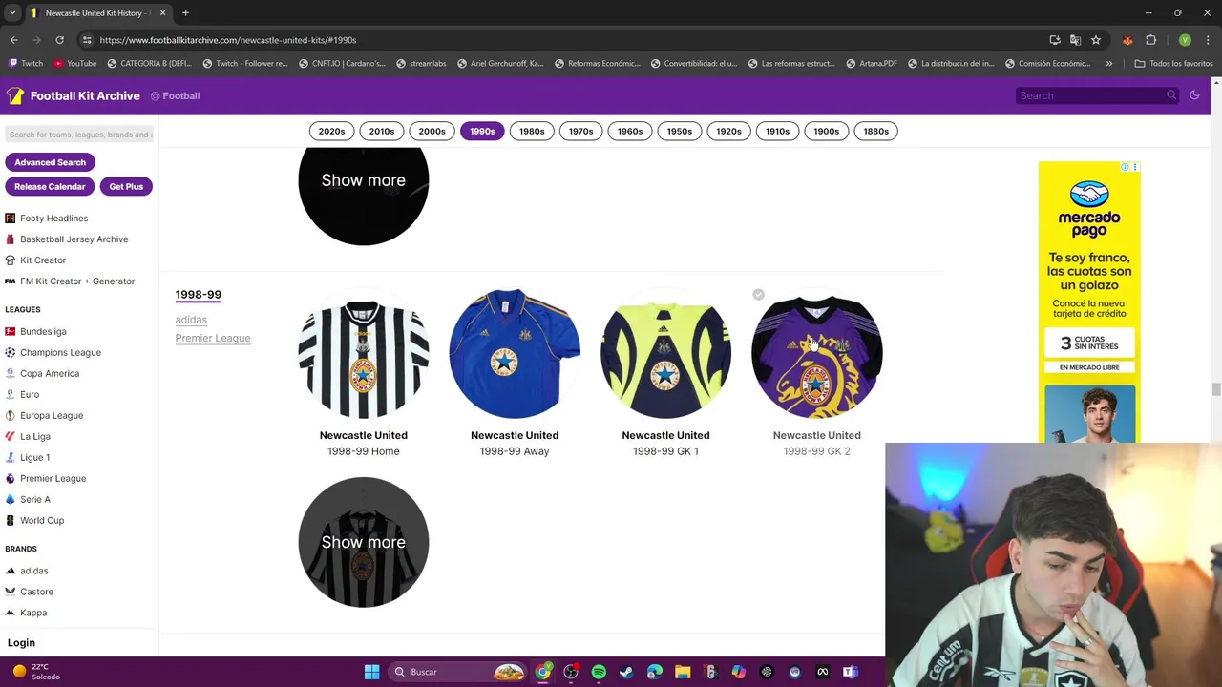
Task: Open Spotify from the taskbar
Action: (599, 672)
